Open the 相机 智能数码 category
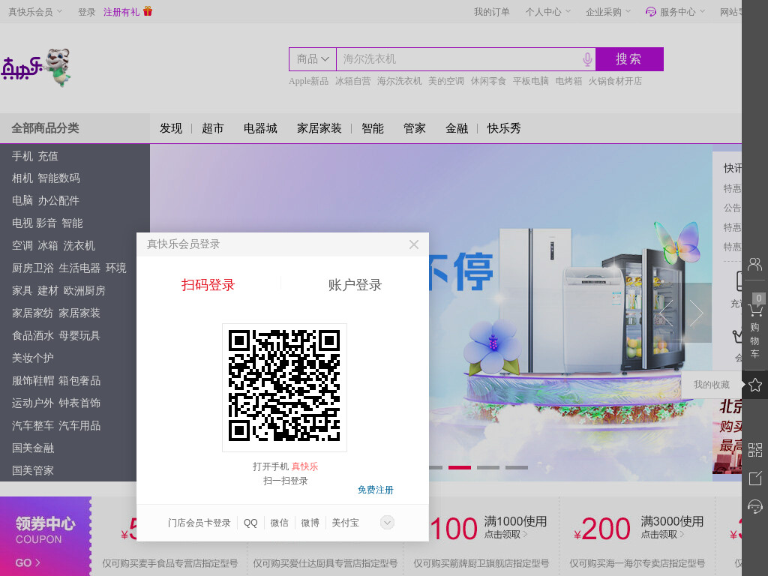The height and width of the screenshot is (576, 768). [x=46, y=178]
